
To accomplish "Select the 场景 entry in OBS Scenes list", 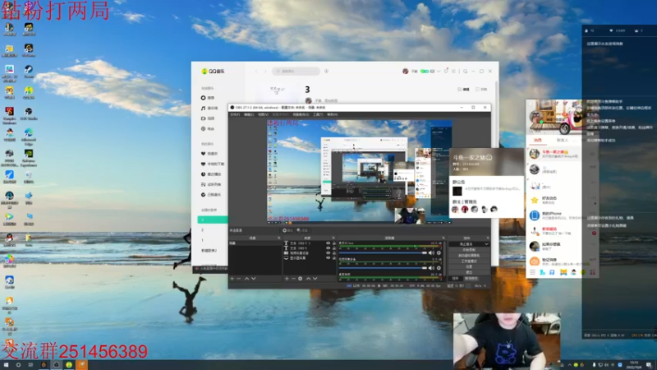I will click(255, 243).
